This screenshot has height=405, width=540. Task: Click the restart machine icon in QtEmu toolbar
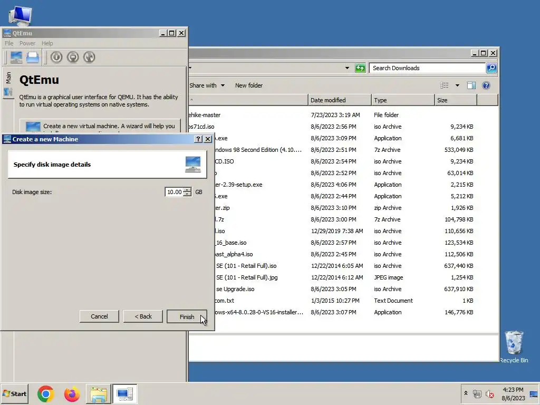pyautogui.click(x=89, y=57)
